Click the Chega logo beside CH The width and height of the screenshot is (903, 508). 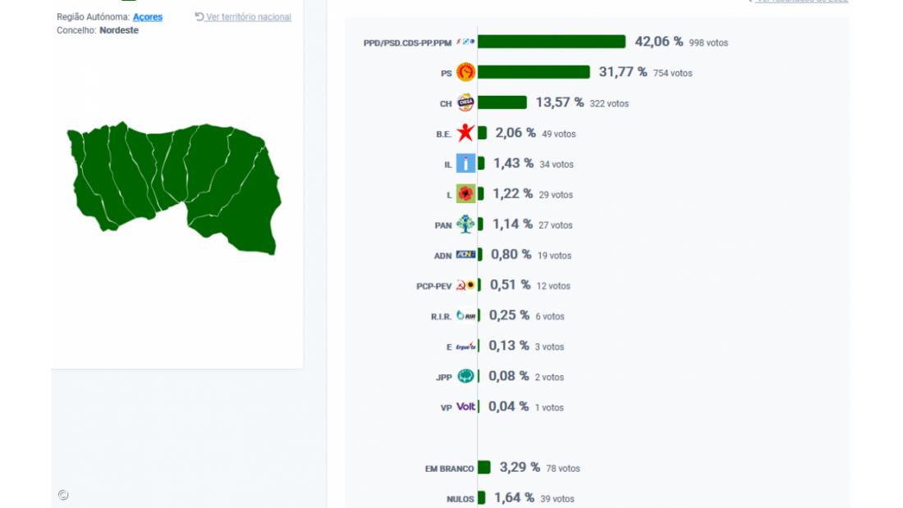point(467,102)
